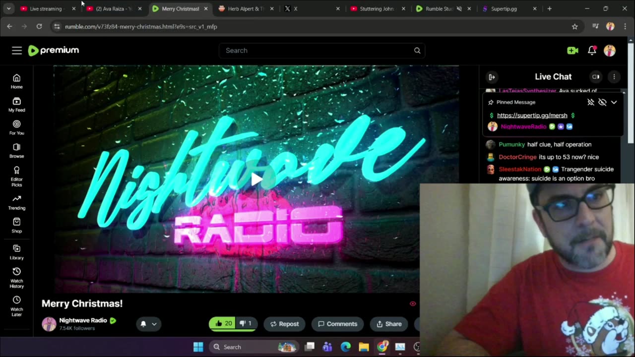
Task: Open Watch History in the sidebar
Action: coord(17,278)
